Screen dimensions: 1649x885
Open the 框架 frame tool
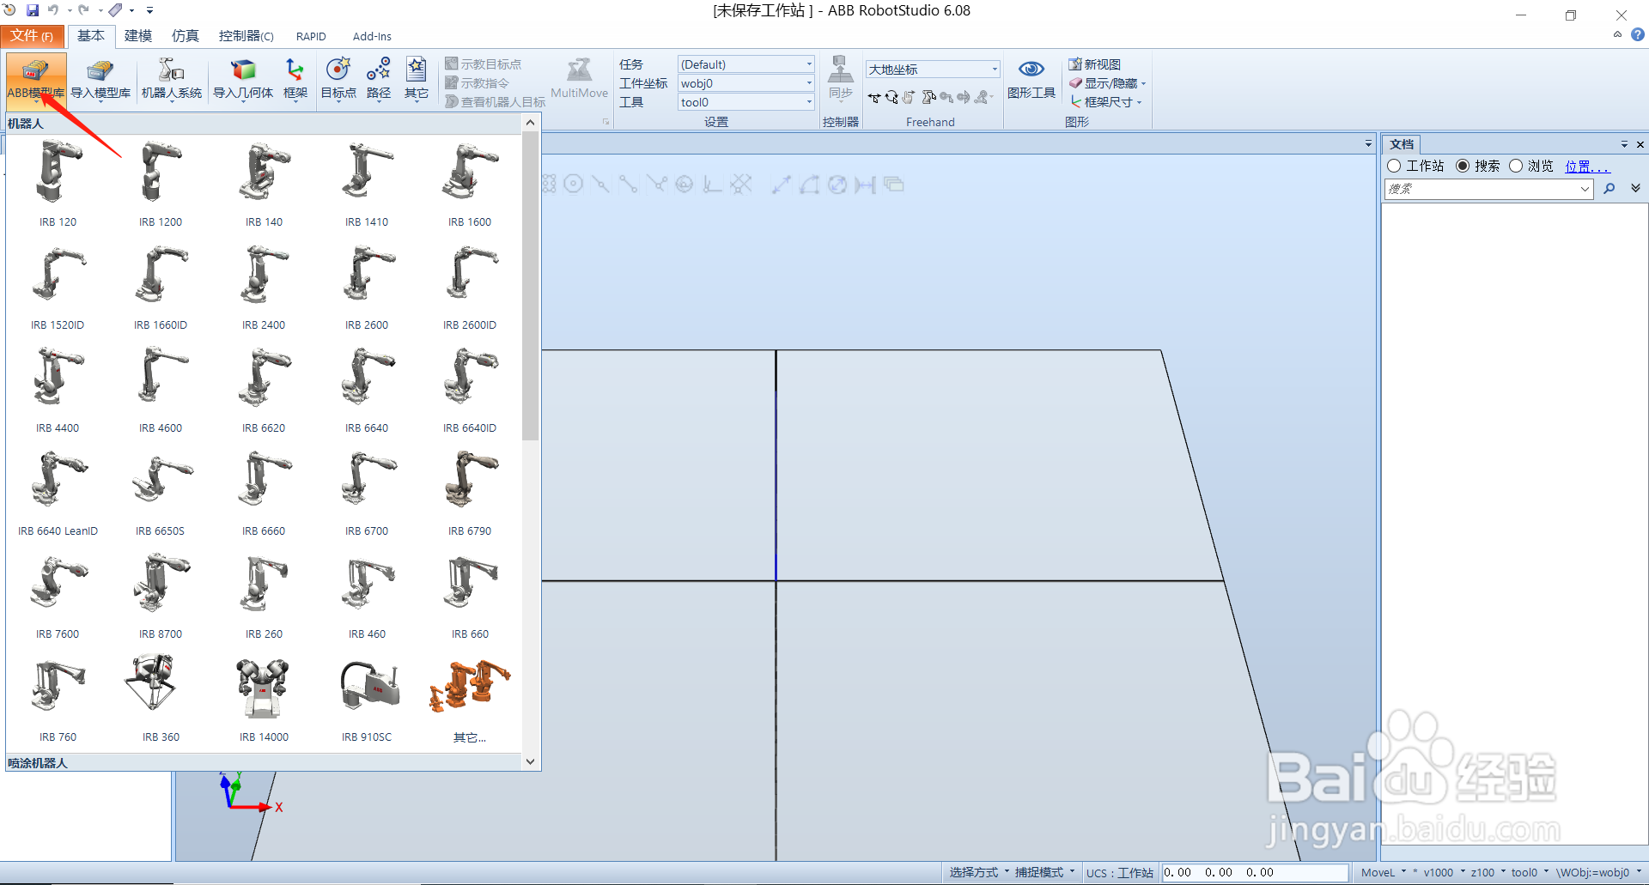coord(295,81)
